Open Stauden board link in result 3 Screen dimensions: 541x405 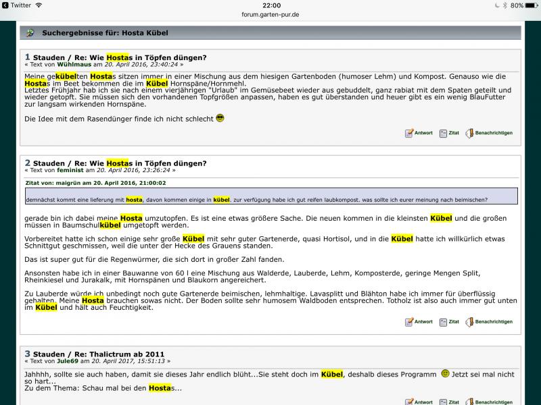coord(49,354)
